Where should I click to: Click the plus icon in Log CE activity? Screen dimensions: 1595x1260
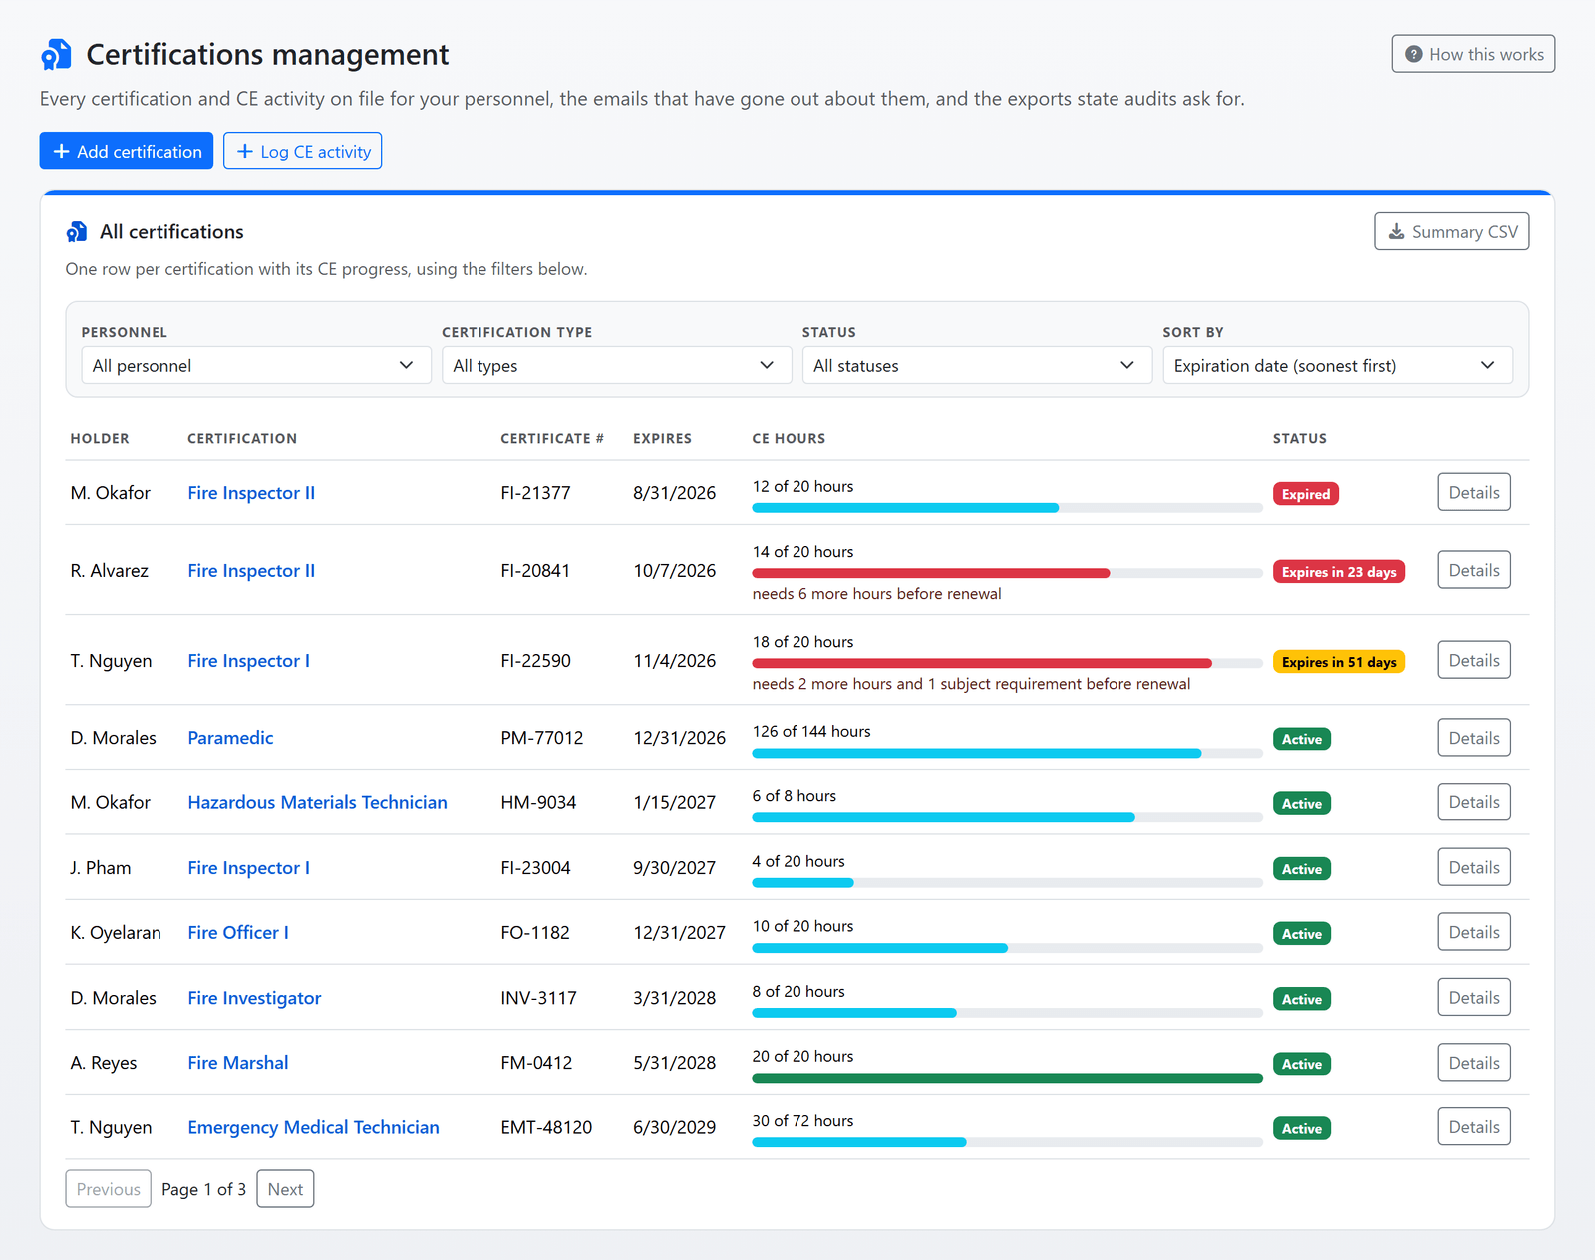point(245,151)
